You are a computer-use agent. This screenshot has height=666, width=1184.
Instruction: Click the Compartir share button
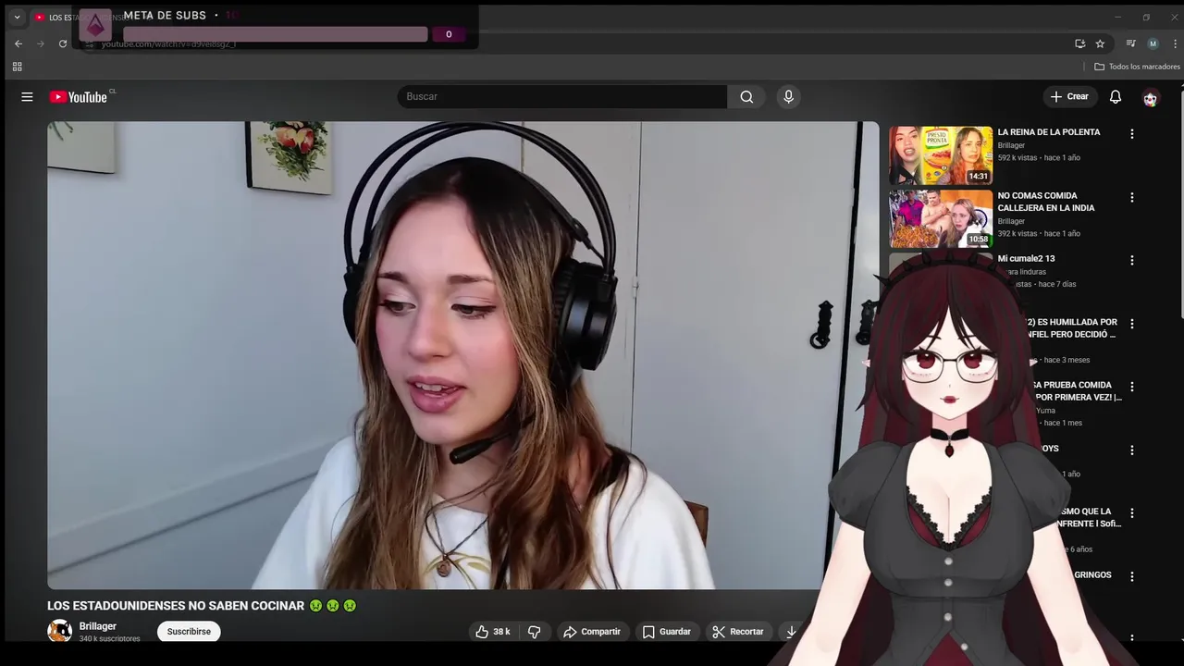592,632
